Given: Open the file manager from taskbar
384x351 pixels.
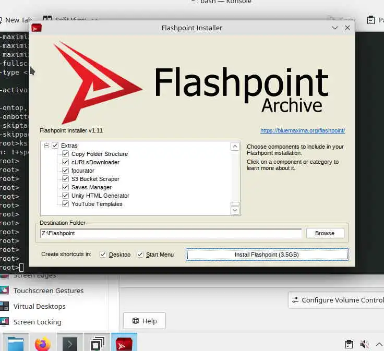Looking at the screenshot, I should tap(16, 344).
